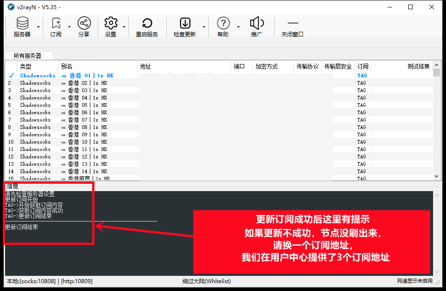Expand the 设置 dropdown arrow

pos(124,27)
